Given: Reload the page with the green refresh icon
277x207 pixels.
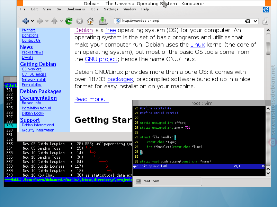Looking at the screenshot, I should click(69, 21).
